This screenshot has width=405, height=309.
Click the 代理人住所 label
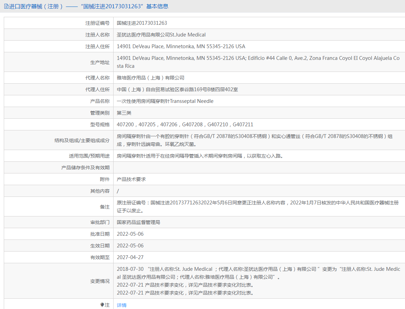[x=97, y=89]
